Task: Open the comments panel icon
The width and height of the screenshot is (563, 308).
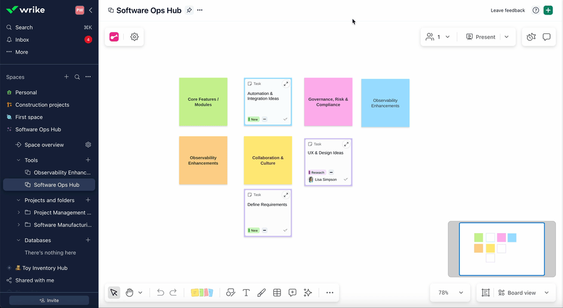Action: (x=547, y=37)
